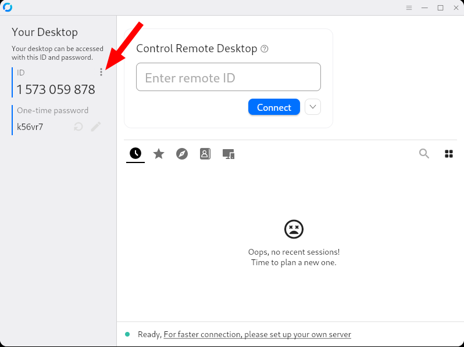Image resolution: width=464 pixels, height=347 pixels.
Task: Open the Discovered compass tab
Action: tap(182, 154)
